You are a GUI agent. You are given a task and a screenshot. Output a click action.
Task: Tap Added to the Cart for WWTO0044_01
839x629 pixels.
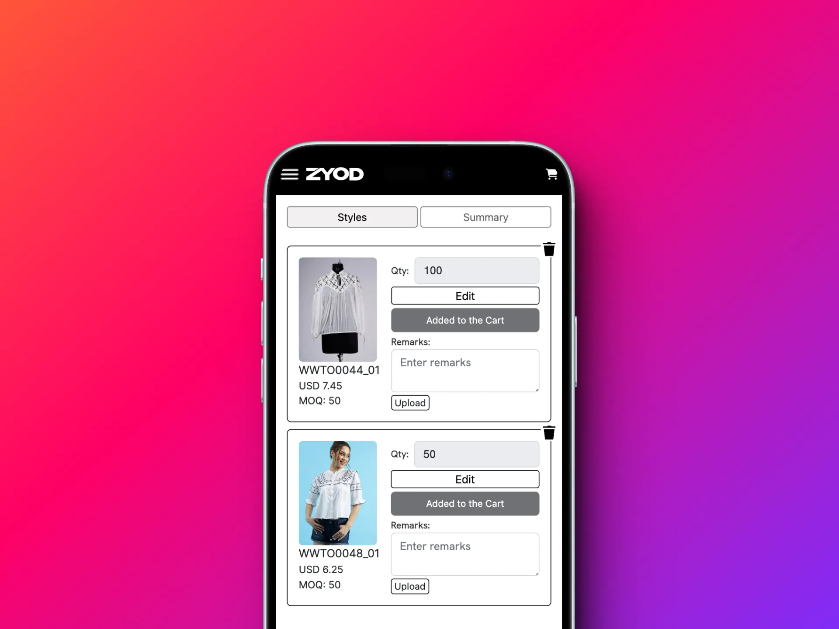(465, 320)
